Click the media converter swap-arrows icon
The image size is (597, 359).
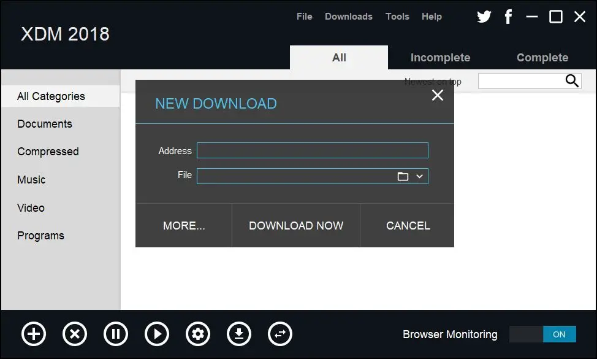click(280, 334)
